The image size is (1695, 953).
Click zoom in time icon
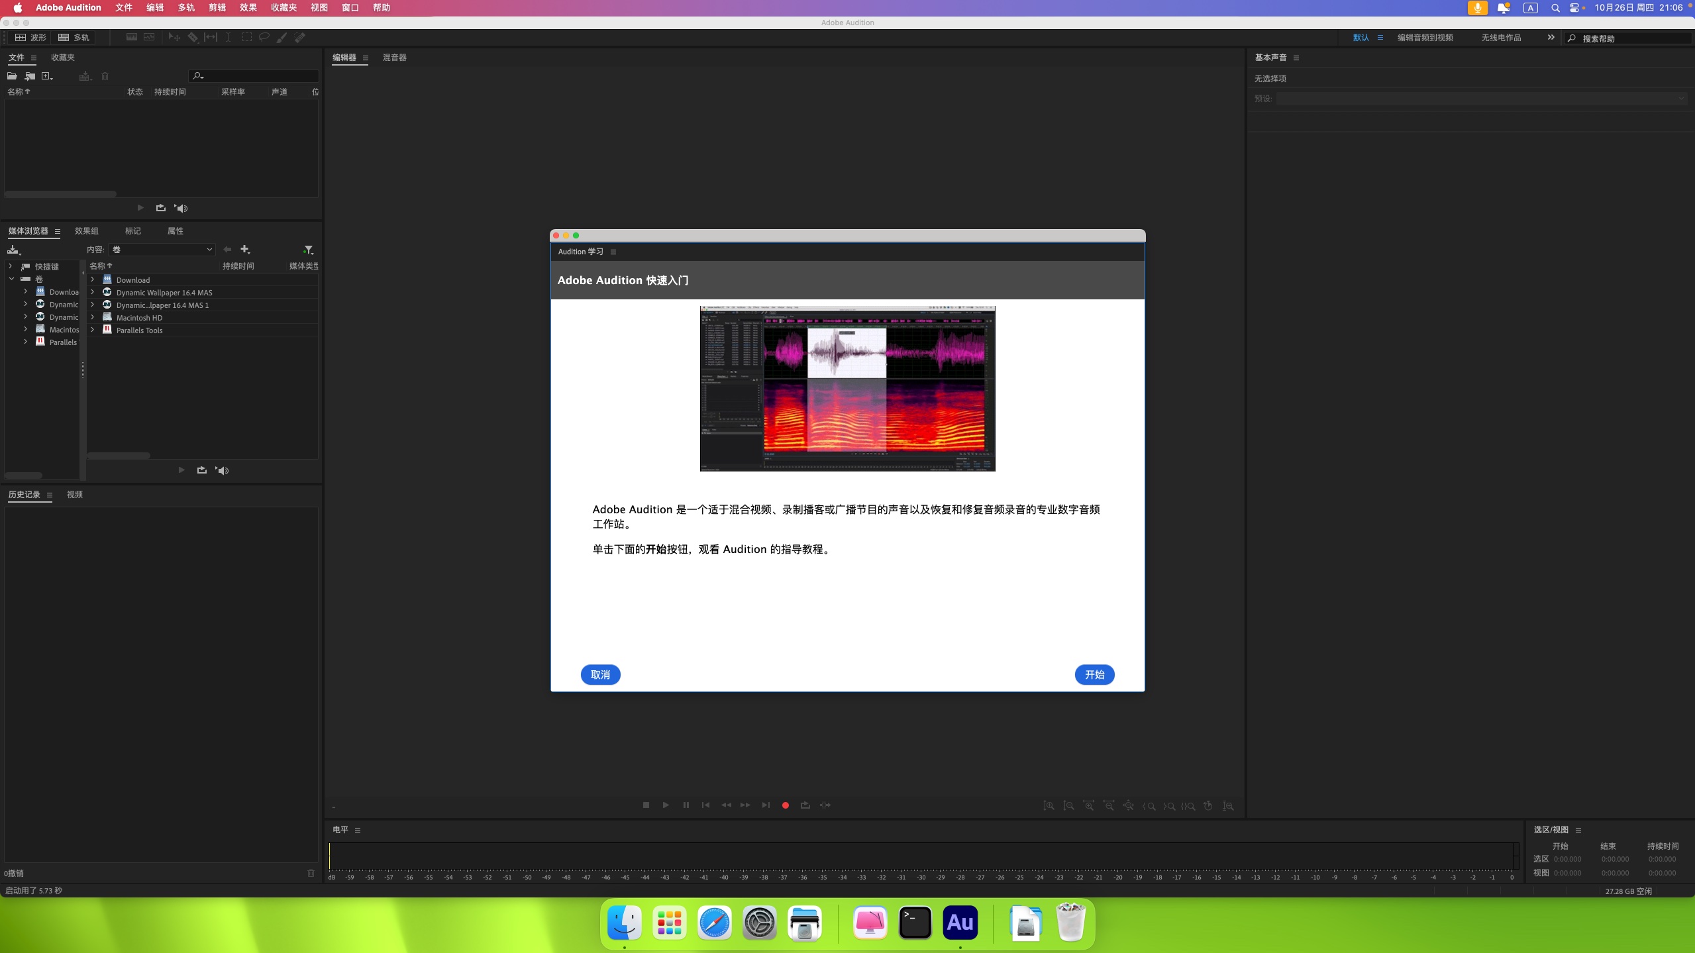pyautogui.click(x=1088, y=806)
